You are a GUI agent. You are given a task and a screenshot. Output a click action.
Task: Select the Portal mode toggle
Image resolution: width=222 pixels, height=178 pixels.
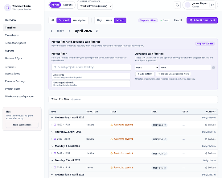pyautogui.click(x=55, y=5)
